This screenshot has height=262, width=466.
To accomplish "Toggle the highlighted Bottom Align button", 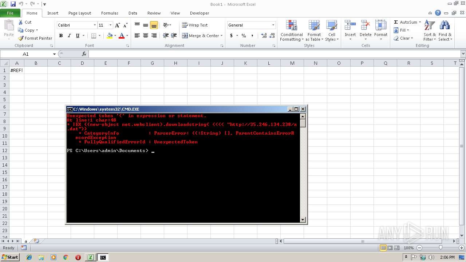I will click(154, 25).
